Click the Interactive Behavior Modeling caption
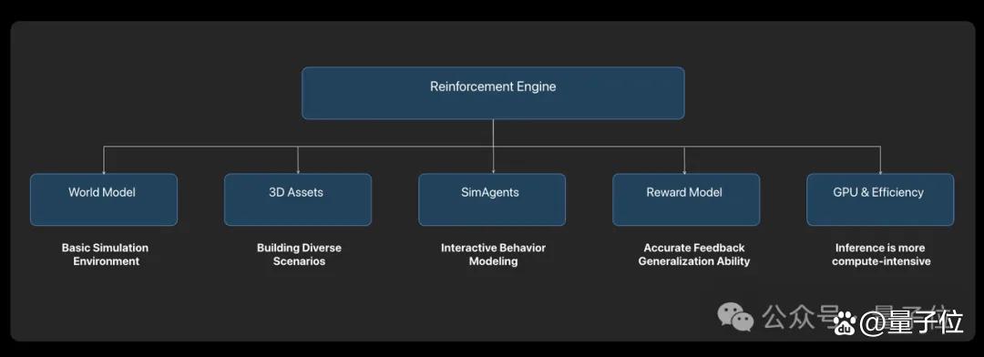 (x=493, y=255)
